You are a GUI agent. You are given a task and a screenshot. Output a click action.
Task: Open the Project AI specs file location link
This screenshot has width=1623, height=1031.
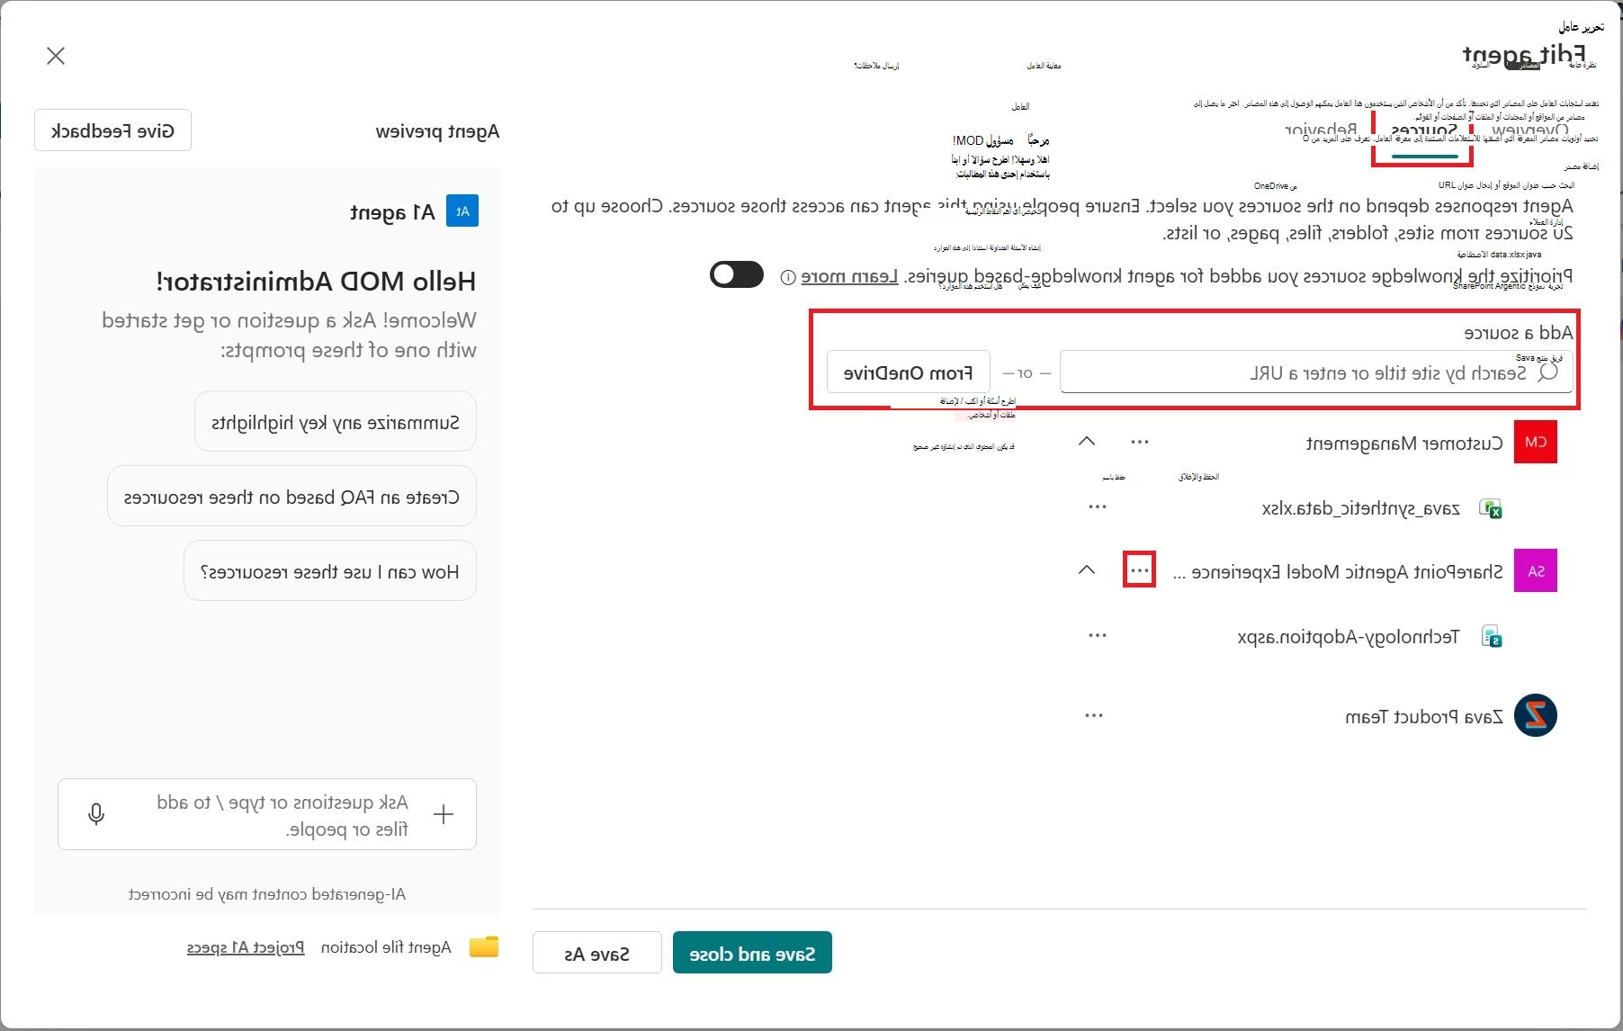click(x=246, y=947)
